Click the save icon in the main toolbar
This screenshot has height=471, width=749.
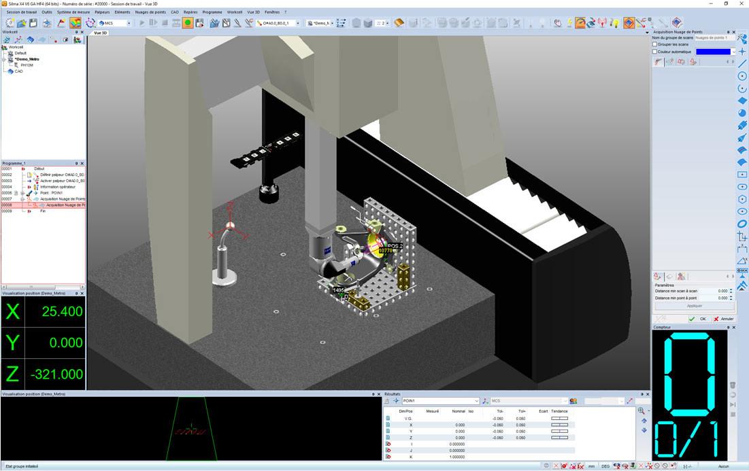pos(33,23)
